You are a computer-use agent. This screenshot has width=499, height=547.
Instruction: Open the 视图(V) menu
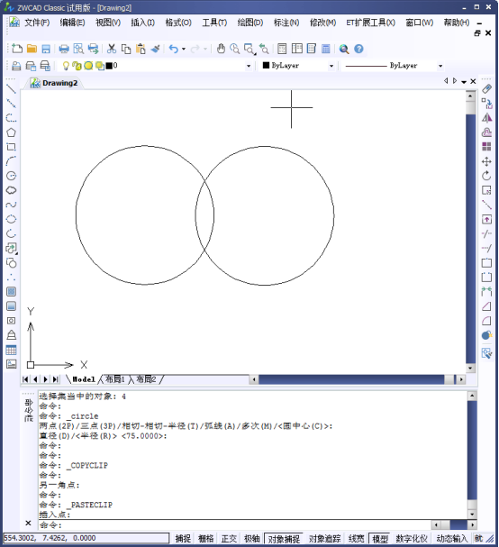pyautogui.click(x=108, y=23)
